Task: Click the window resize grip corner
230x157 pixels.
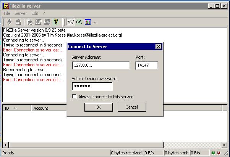Action: [x=226, y=153]
